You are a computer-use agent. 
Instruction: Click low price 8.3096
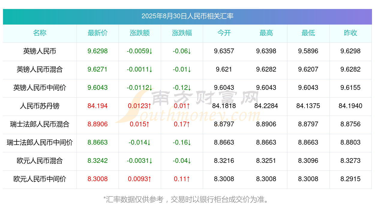coord(308,161)
